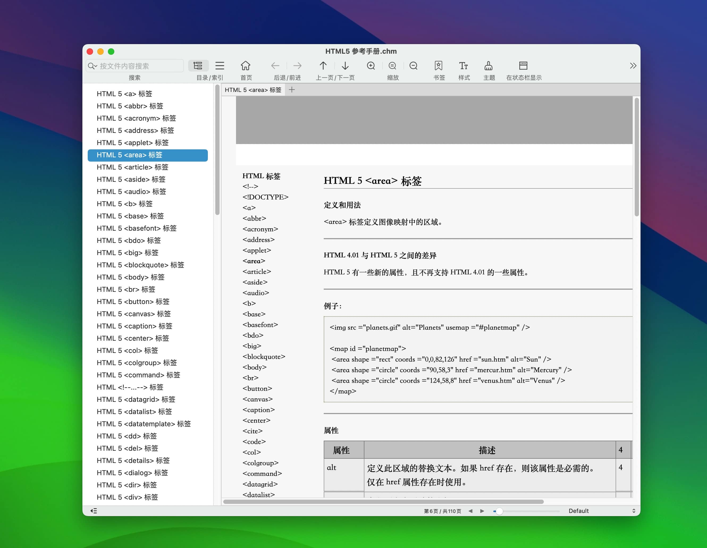This screenshot has height=548, width=707.
Task: Select highlighted HTML 5 <area> 标签 row
Action: (148, 155)
